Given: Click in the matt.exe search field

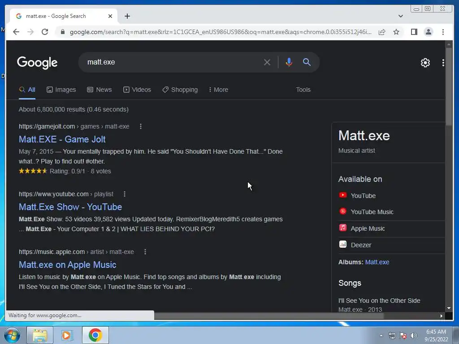Looking at the screenshot, I should pyautogui.click(x=173, y=62).
